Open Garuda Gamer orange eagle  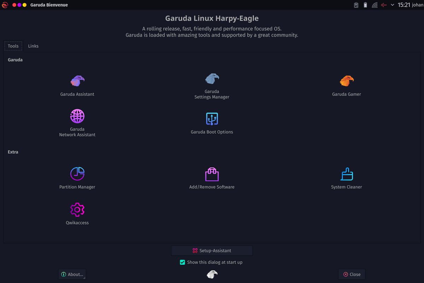(x=347, y=81)
